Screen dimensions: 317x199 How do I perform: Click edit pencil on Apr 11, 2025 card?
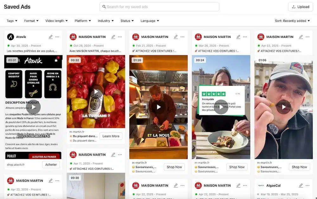(x=113, y=155)
